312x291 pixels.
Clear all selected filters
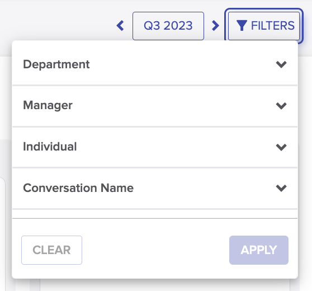point(52,250)
